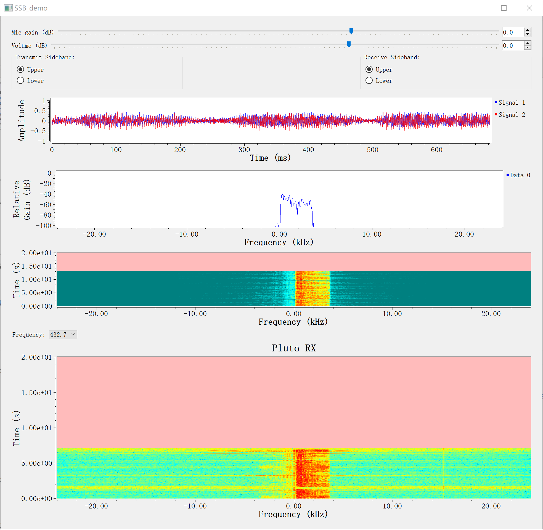This screenshot has width=543, height=530.
Task: Minimize the SSB_demo window
Action: [x=478, y=8]
